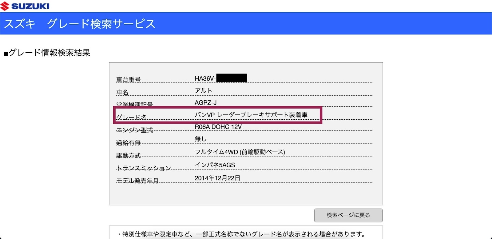
Task: Select the フルタイム4WD drive type value
Action: (x=240, y=152)
